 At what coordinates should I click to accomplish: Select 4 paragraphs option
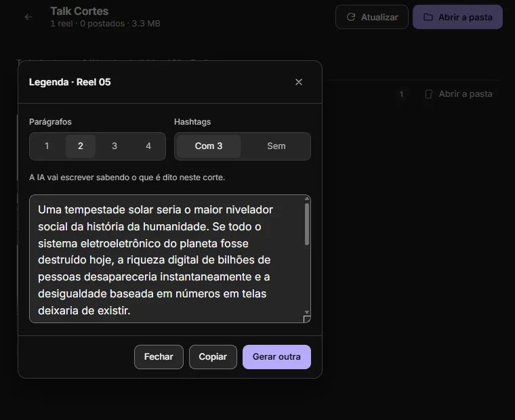coord(148,146)
